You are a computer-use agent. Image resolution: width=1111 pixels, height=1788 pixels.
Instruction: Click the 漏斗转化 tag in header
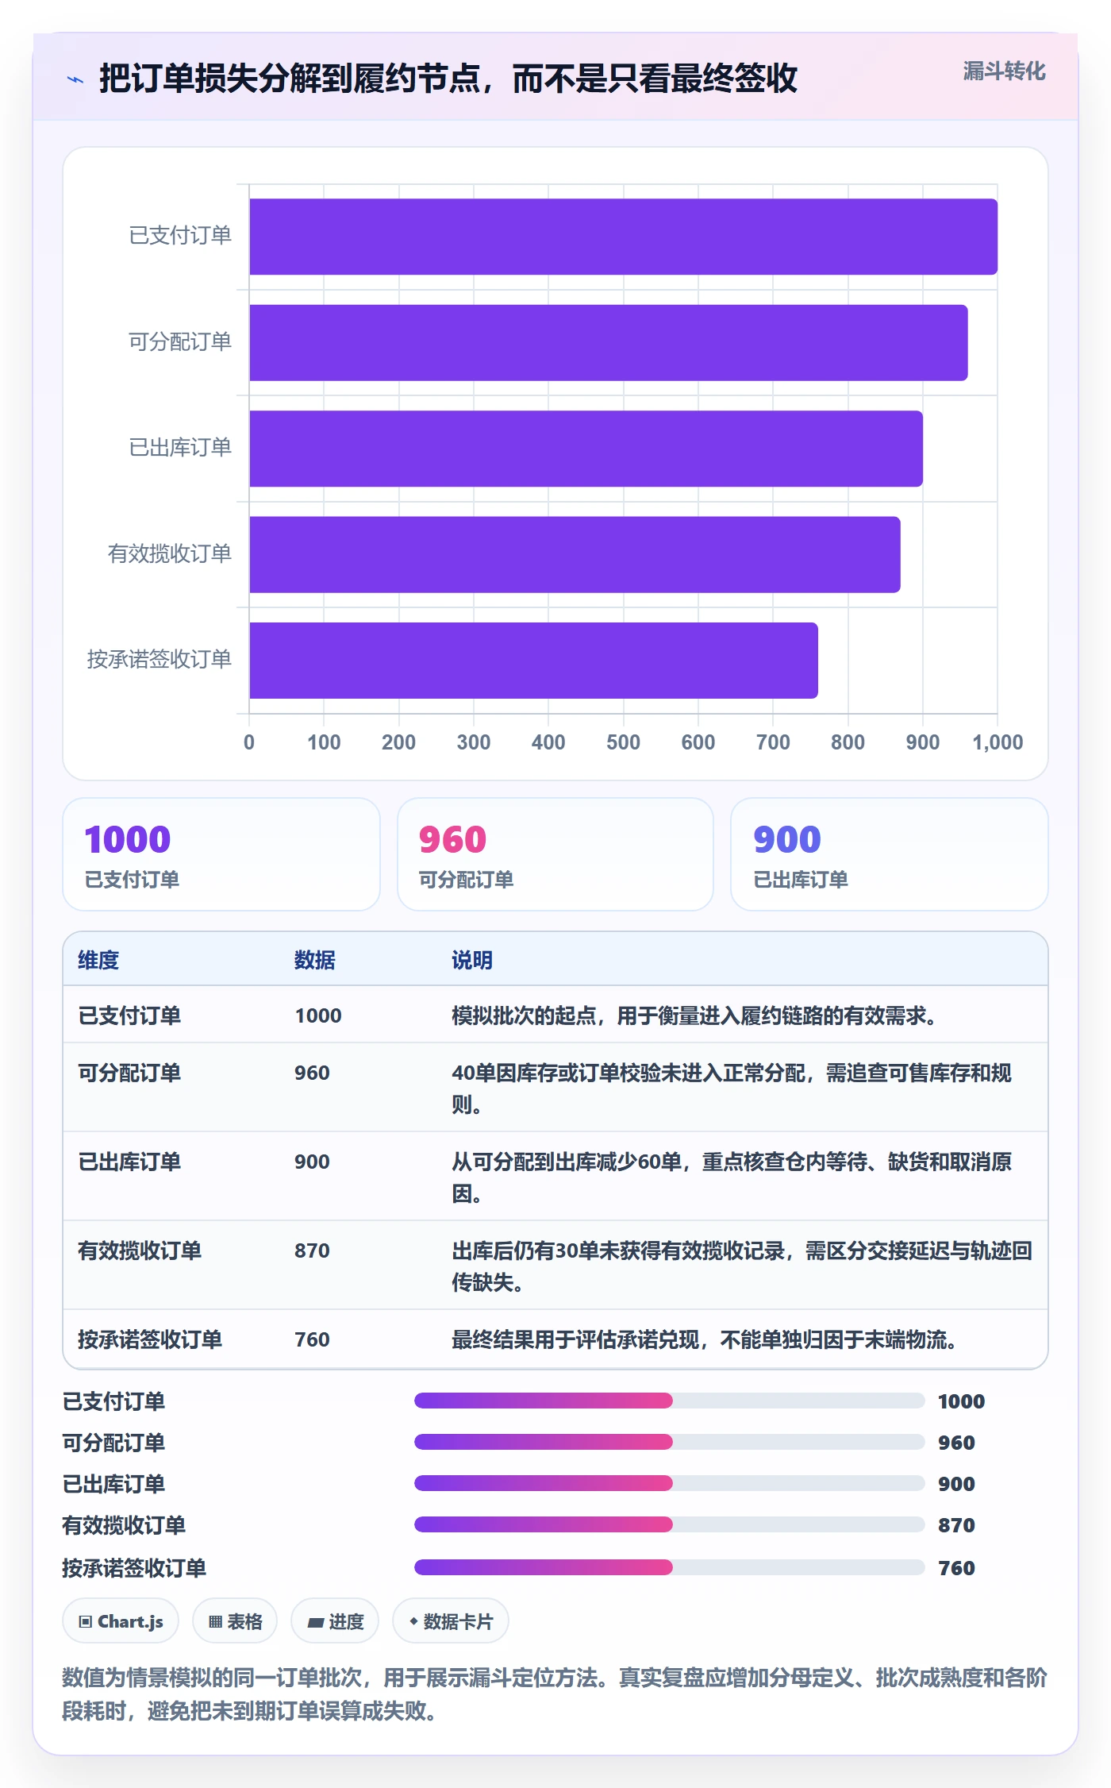[1004, 71]
